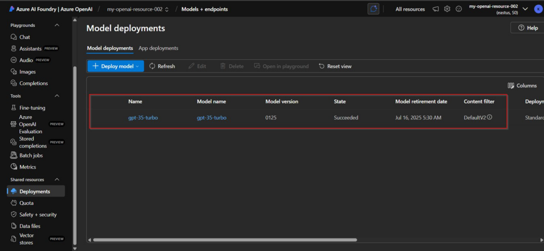Click the Succeeded state cell

(346, 117)
